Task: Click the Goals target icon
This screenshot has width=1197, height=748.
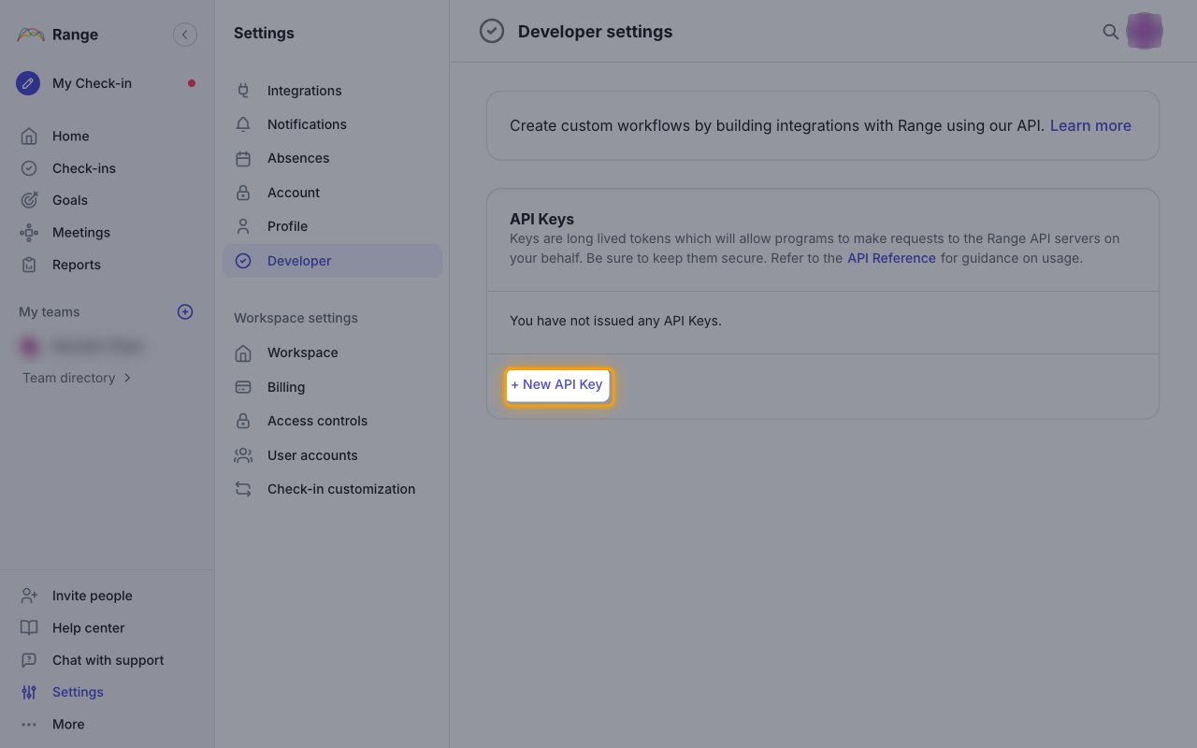Action: [x=29, y=200]
